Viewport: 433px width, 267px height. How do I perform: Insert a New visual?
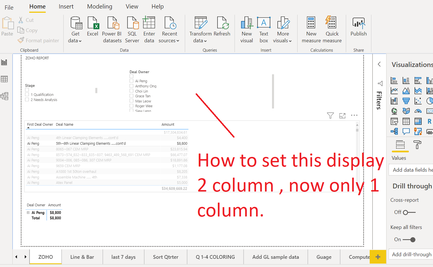(246, 30)
